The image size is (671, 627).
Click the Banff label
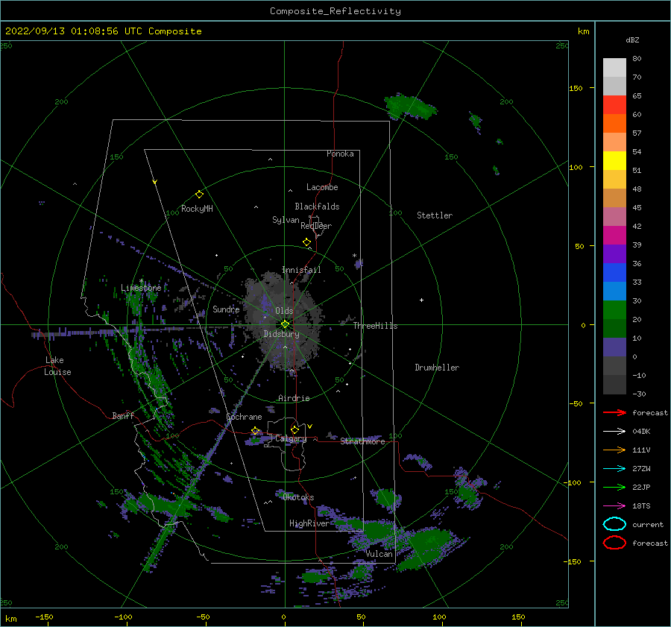[123, 415]
